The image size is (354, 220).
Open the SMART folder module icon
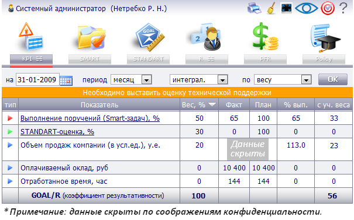(x=91, y=37)
